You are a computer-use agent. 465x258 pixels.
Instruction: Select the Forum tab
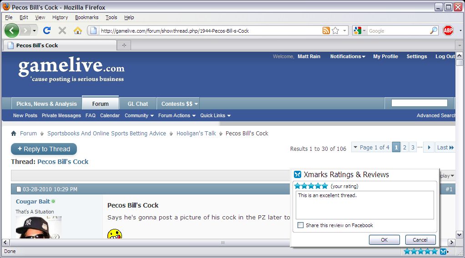click(x=100, y=103)
